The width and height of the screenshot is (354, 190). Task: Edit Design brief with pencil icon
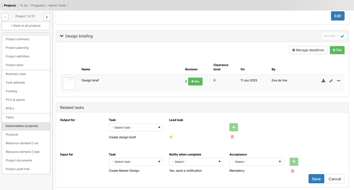tap(331, 81)
